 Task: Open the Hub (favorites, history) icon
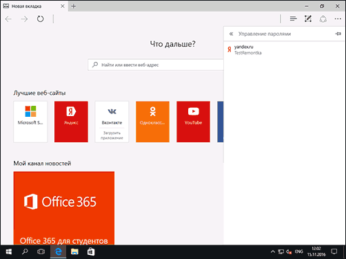293,19
